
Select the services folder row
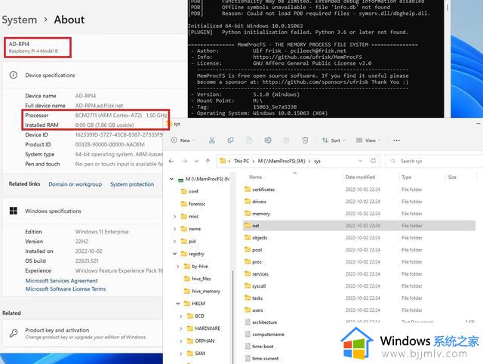[x=359, y=273]
